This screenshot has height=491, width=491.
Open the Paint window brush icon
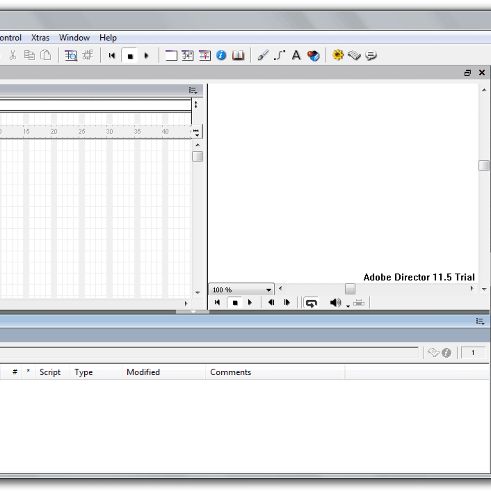[x=263, y=55]
